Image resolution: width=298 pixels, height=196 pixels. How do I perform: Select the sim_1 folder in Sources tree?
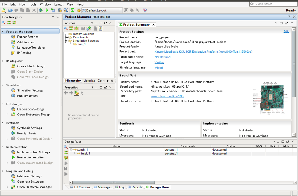[x=80, y=44]
